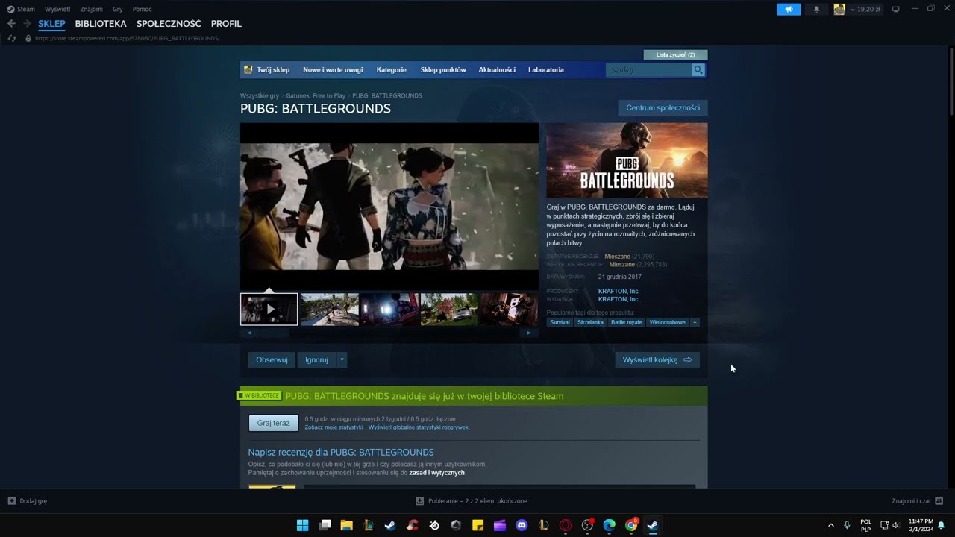Open Google Chrome from taskbar

[631, 525]
